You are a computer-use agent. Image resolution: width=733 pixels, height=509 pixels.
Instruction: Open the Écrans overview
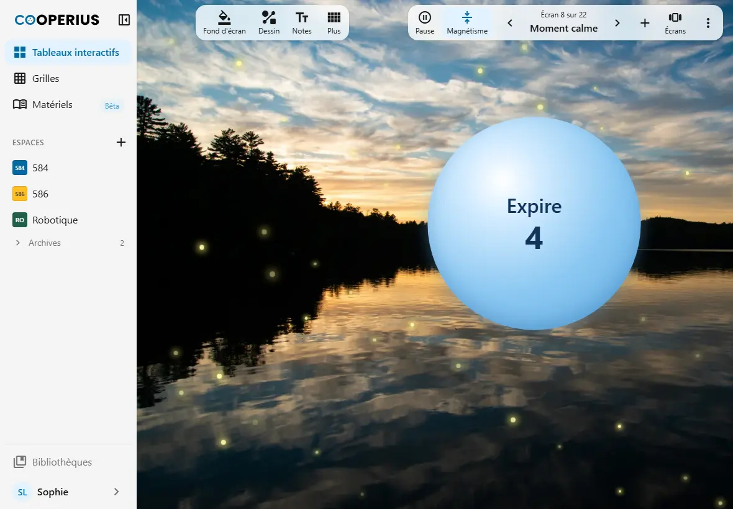pyautogui.click(x=675, y=23)
